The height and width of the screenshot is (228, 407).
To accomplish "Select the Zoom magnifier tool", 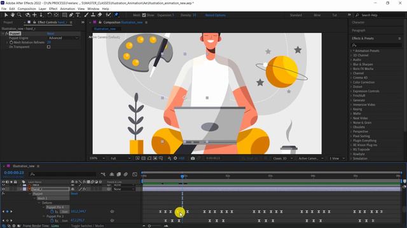I will pyautogui.click(x=19, y=15).
